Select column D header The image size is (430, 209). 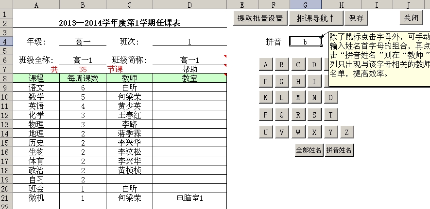click(x=189, y=5)
